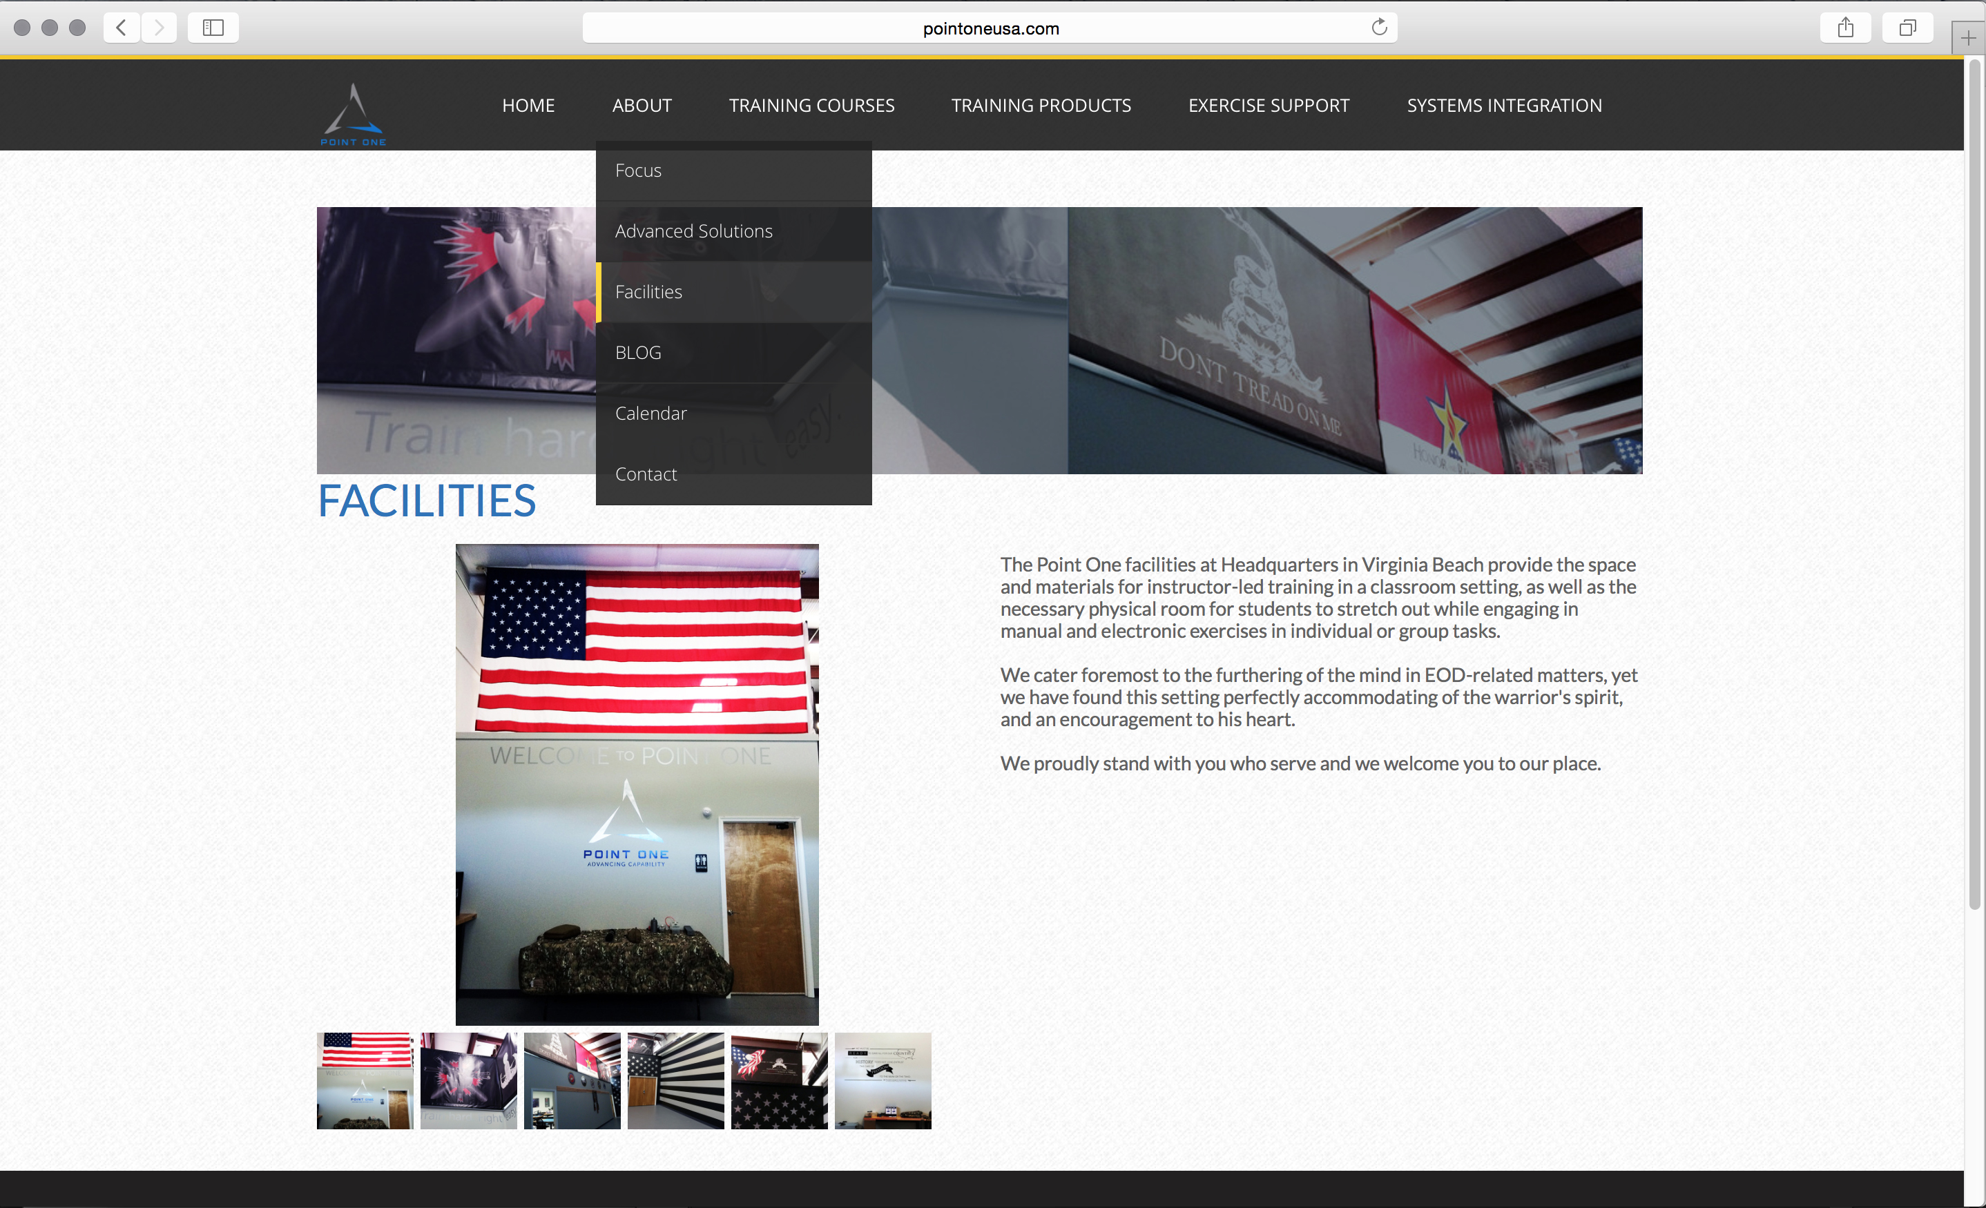Select Focus in the About dropdown
The height and width of the screenshot is (1208, 1986).
(638, 171)
